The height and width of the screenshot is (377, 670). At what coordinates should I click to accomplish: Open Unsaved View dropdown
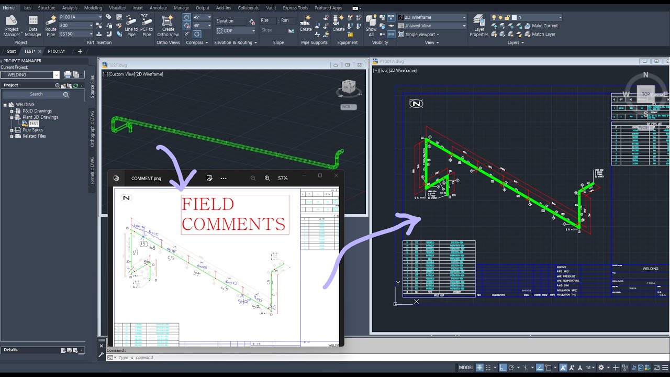pyautogui.click(x=432, y=26)
